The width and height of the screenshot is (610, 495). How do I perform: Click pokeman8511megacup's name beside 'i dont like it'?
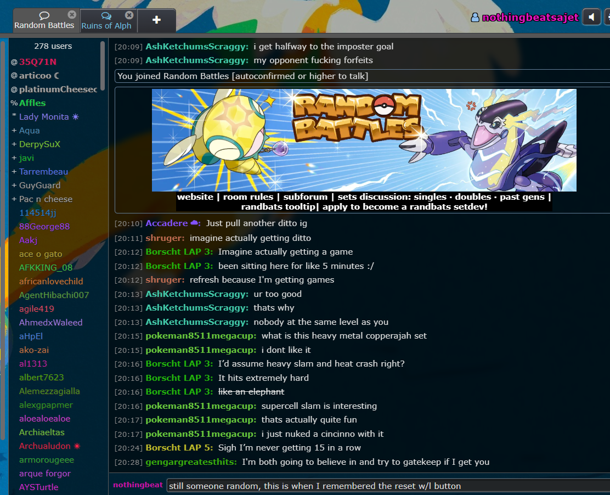201,350
